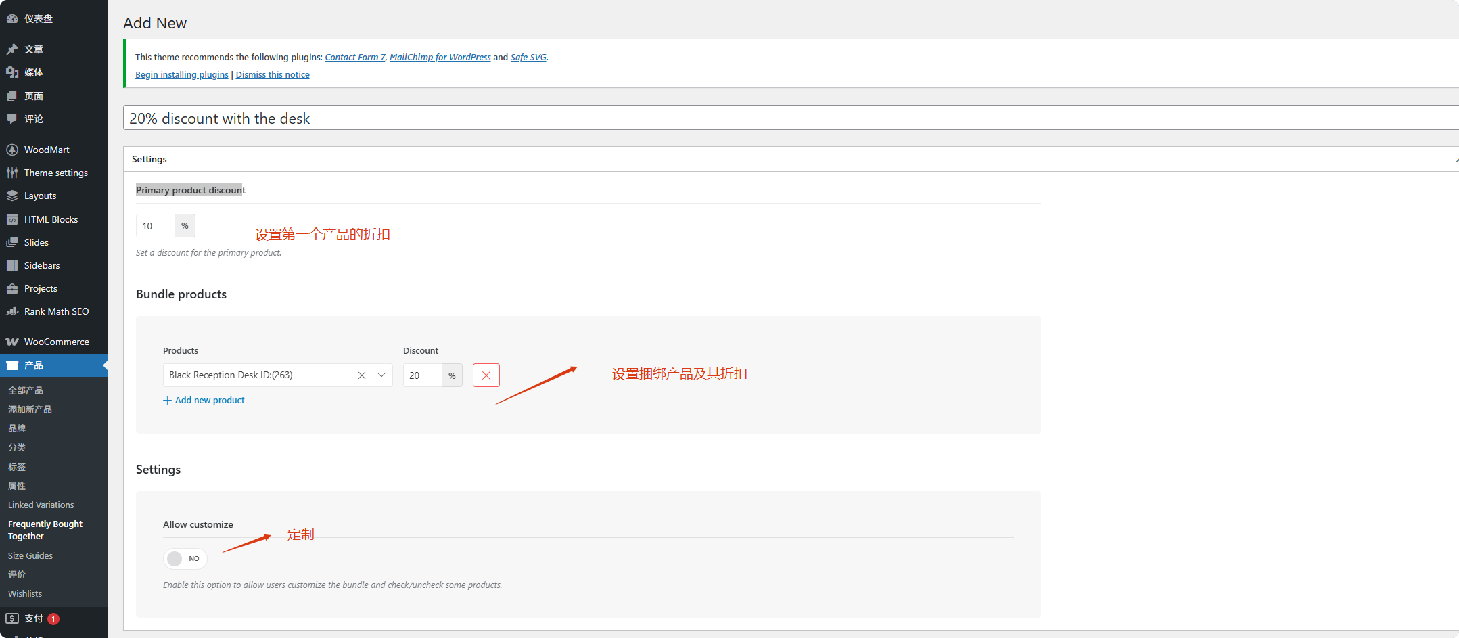Click the WooCommerce logo icon
Screen dimensions: 1459x638
(x=12, y=342)
